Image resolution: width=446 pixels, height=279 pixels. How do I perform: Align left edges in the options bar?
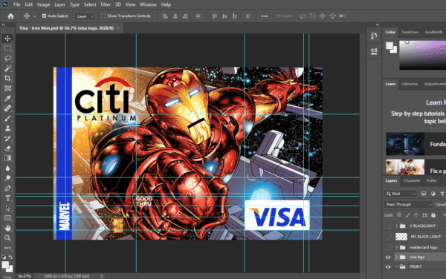tap(165, 16)
